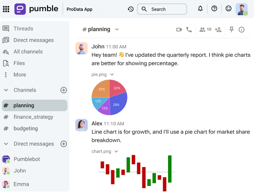Start a video call in planning

point(179,30)
